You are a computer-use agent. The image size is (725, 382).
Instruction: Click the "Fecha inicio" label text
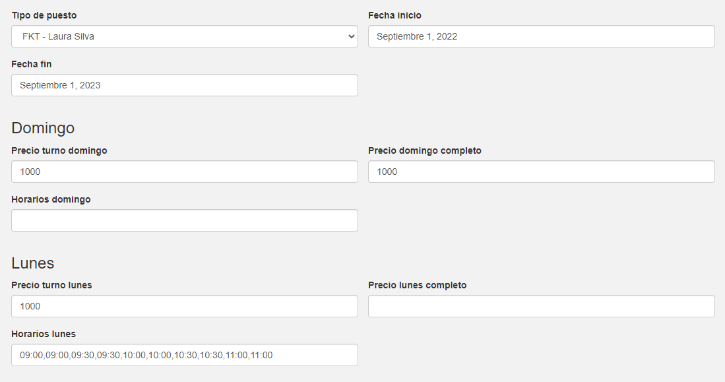[x=394, y=15]
